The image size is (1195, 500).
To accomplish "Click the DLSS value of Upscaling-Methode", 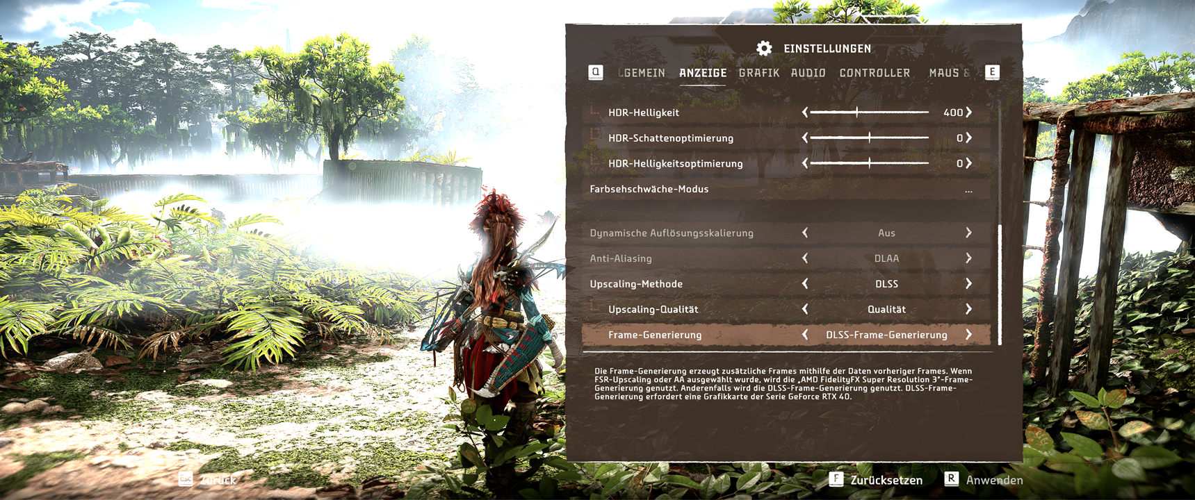I will pos(886,284).
